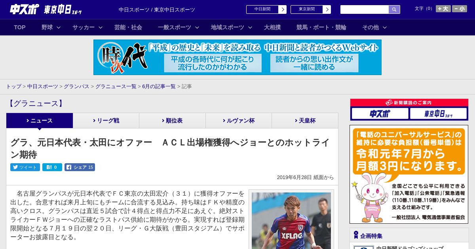Open the その他 navigation menu
Image resolution: width=475 pixels, height=249 pixels.
click(x=370, y=27)
